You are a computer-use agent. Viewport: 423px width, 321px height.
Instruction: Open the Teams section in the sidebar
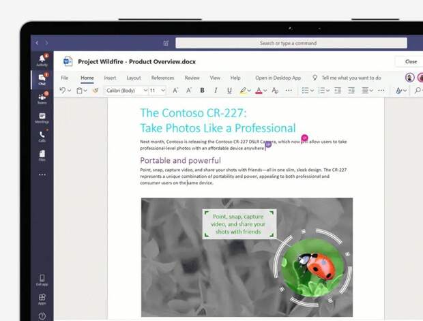click(42, 98)
